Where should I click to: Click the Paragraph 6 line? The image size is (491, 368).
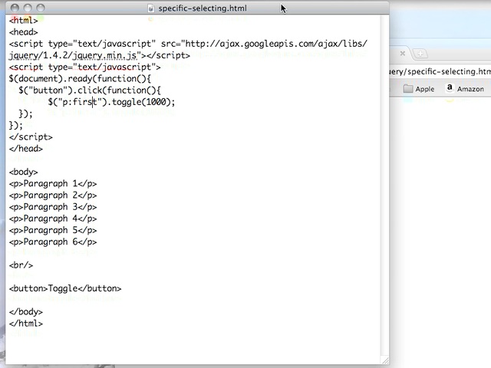(x=53, y=242)
